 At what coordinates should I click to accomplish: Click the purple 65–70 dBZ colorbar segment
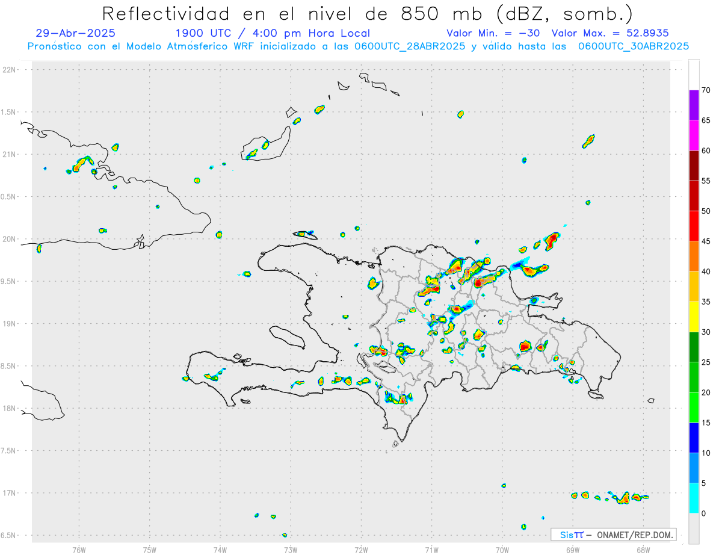click(694, 105)
